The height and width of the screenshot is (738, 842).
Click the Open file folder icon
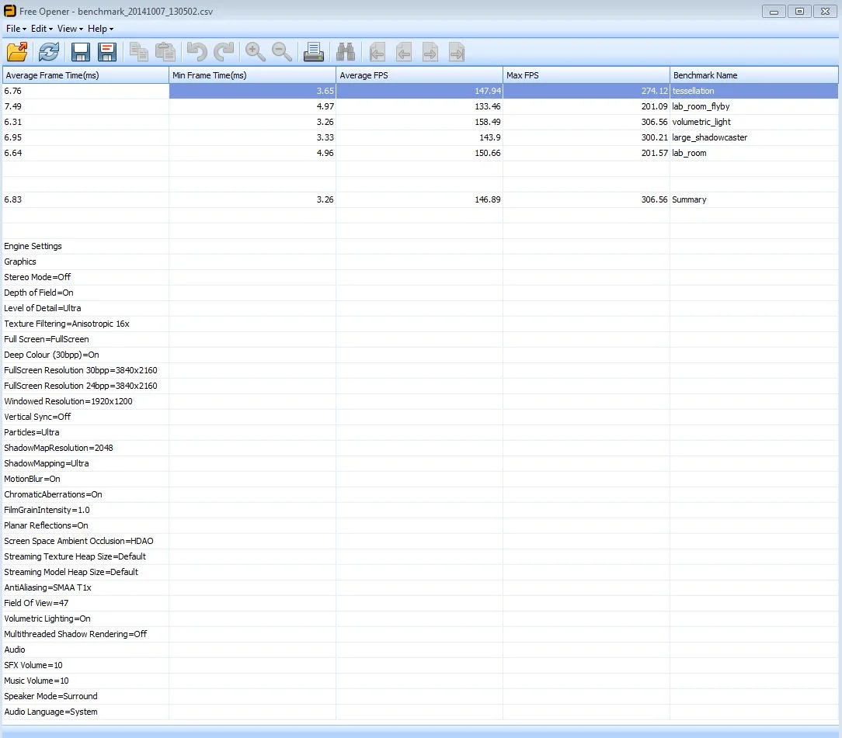tap(17, 52)
